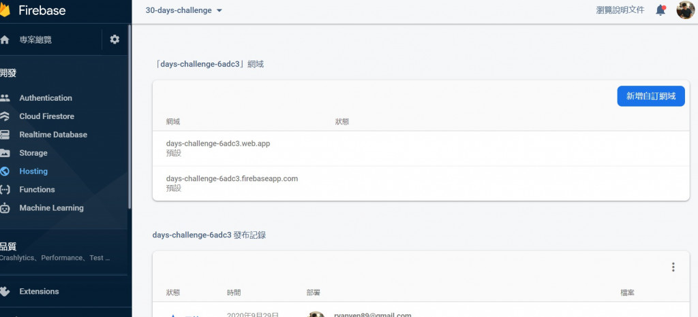Go to Cloud Firestore in sidebar
The image size is (698, 317).
click(x=47, y=116)
